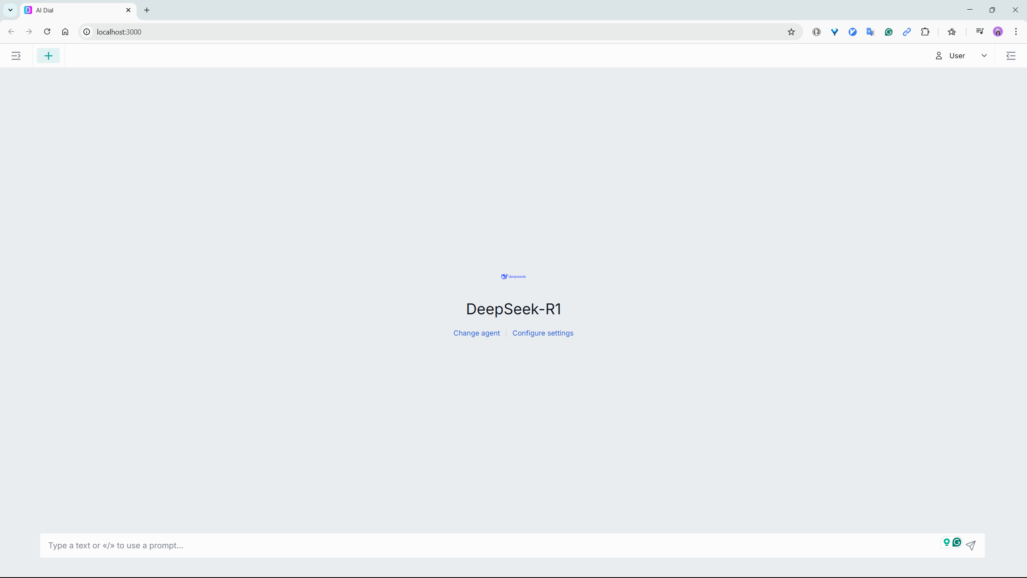The image size is (1027, 578).
Task: Open the all bookmarks star icon
Action: pyautogui.click(x=952, y=32)
